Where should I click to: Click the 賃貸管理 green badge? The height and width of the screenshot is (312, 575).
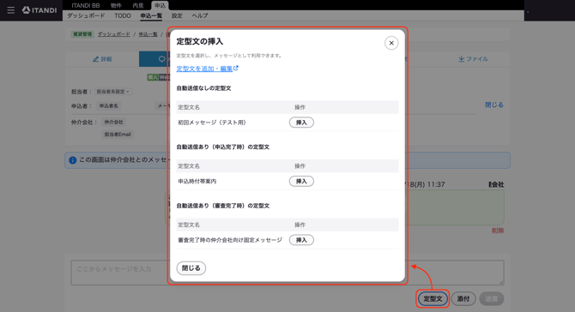click(x=82, y=34)
